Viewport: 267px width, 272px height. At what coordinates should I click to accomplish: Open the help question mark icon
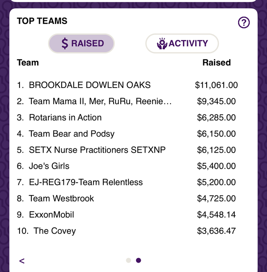pos(244,23)
